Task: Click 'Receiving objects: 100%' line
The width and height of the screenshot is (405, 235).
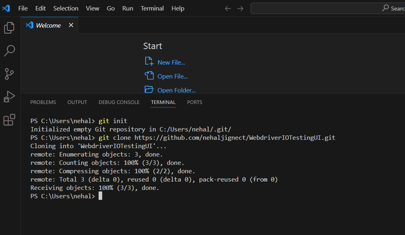Action: pyautogui.click(x=95, y=188)
